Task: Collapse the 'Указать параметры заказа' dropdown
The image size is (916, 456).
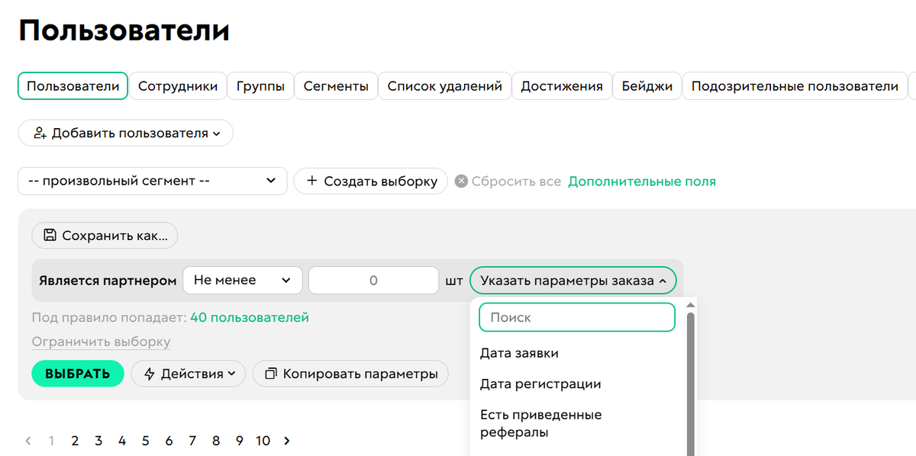Action: [x=572, y=280]
